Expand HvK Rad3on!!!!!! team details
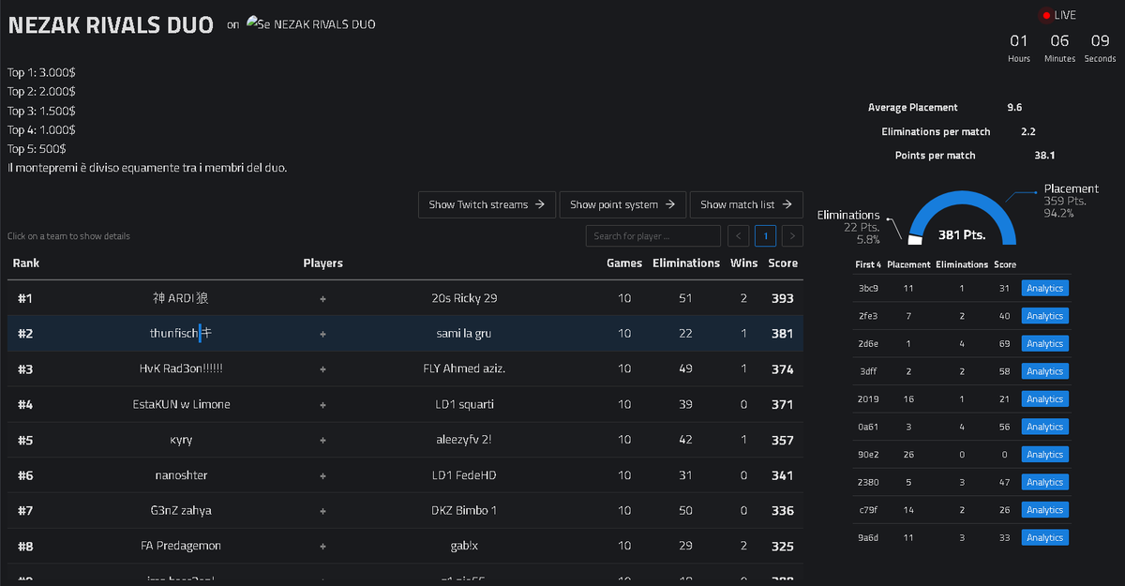 click(405, 369)
